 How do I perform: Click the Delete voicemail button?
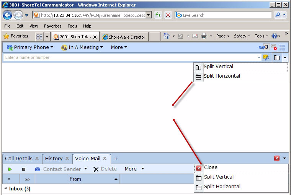tap(105, 169)
